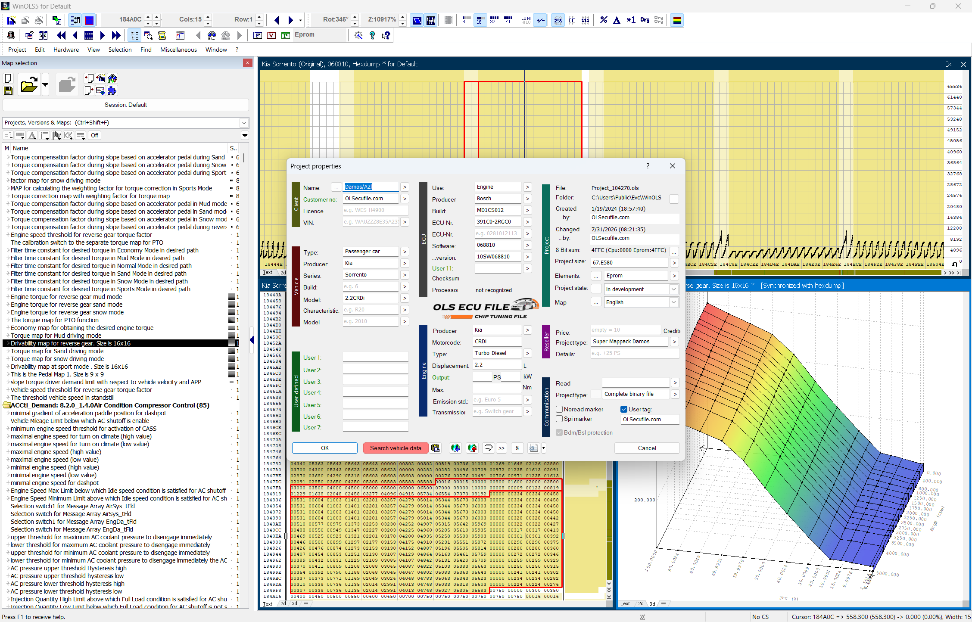Viewport: 972px width, 622px height.
Task: Click the yellow scroll note toolbar icon
Action: [x=162, y=35]
